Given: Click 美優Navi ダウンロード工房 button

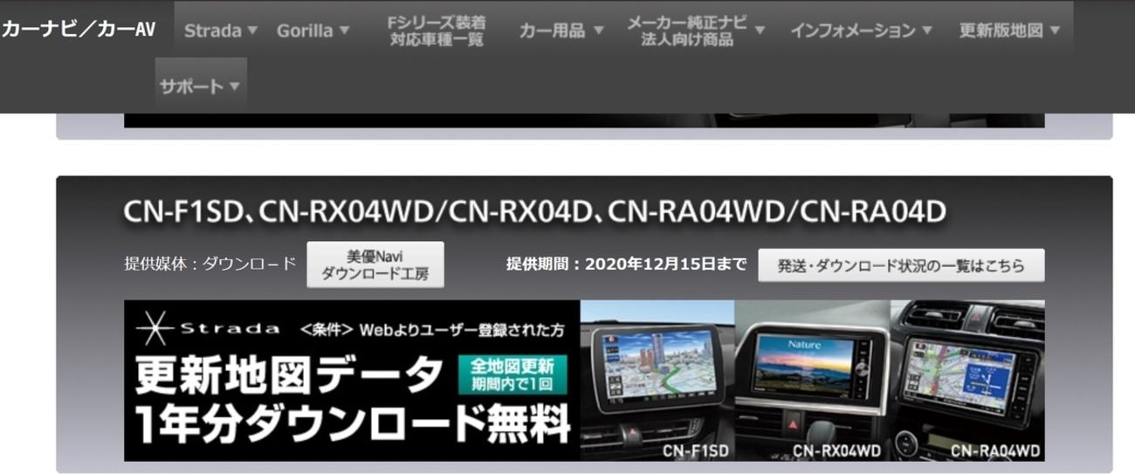Looking at the screenshot, I should 375,264.
